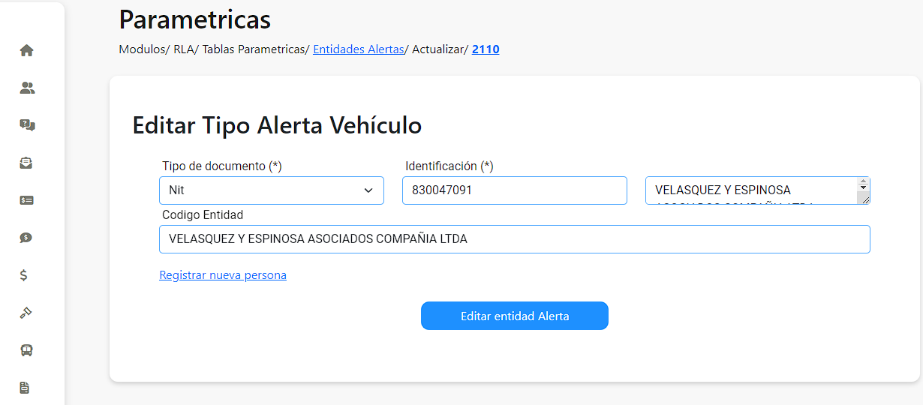Image resolution: width=923 pixels, height=405 pixels.
Task: Select the dollar sign sidebar icon
Action: tap(24, 275)
